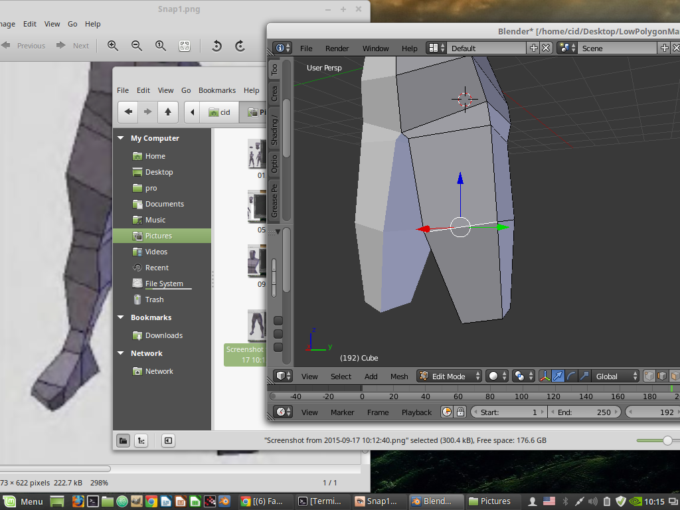This screenshot has width=680, height=510.
Task: Switch to edge select mode
Action: click(x=662, y=376)
